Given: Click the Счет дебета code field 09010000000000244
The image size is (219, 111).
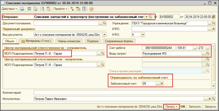Looking at the screenshot, I should 159,48.
